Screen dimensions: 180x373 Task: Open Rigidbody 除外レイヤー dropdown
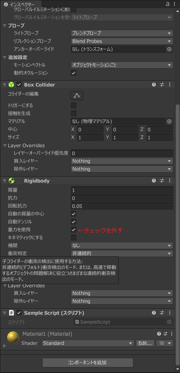coord(122,301)
